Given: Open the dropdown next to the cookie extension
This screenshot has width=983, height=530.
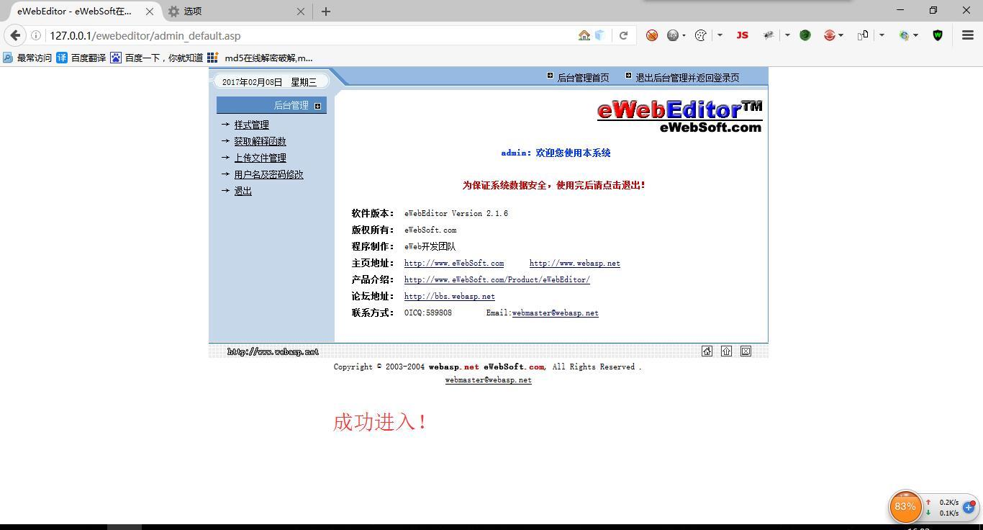Looking at the screenshot, I should 719,35.
